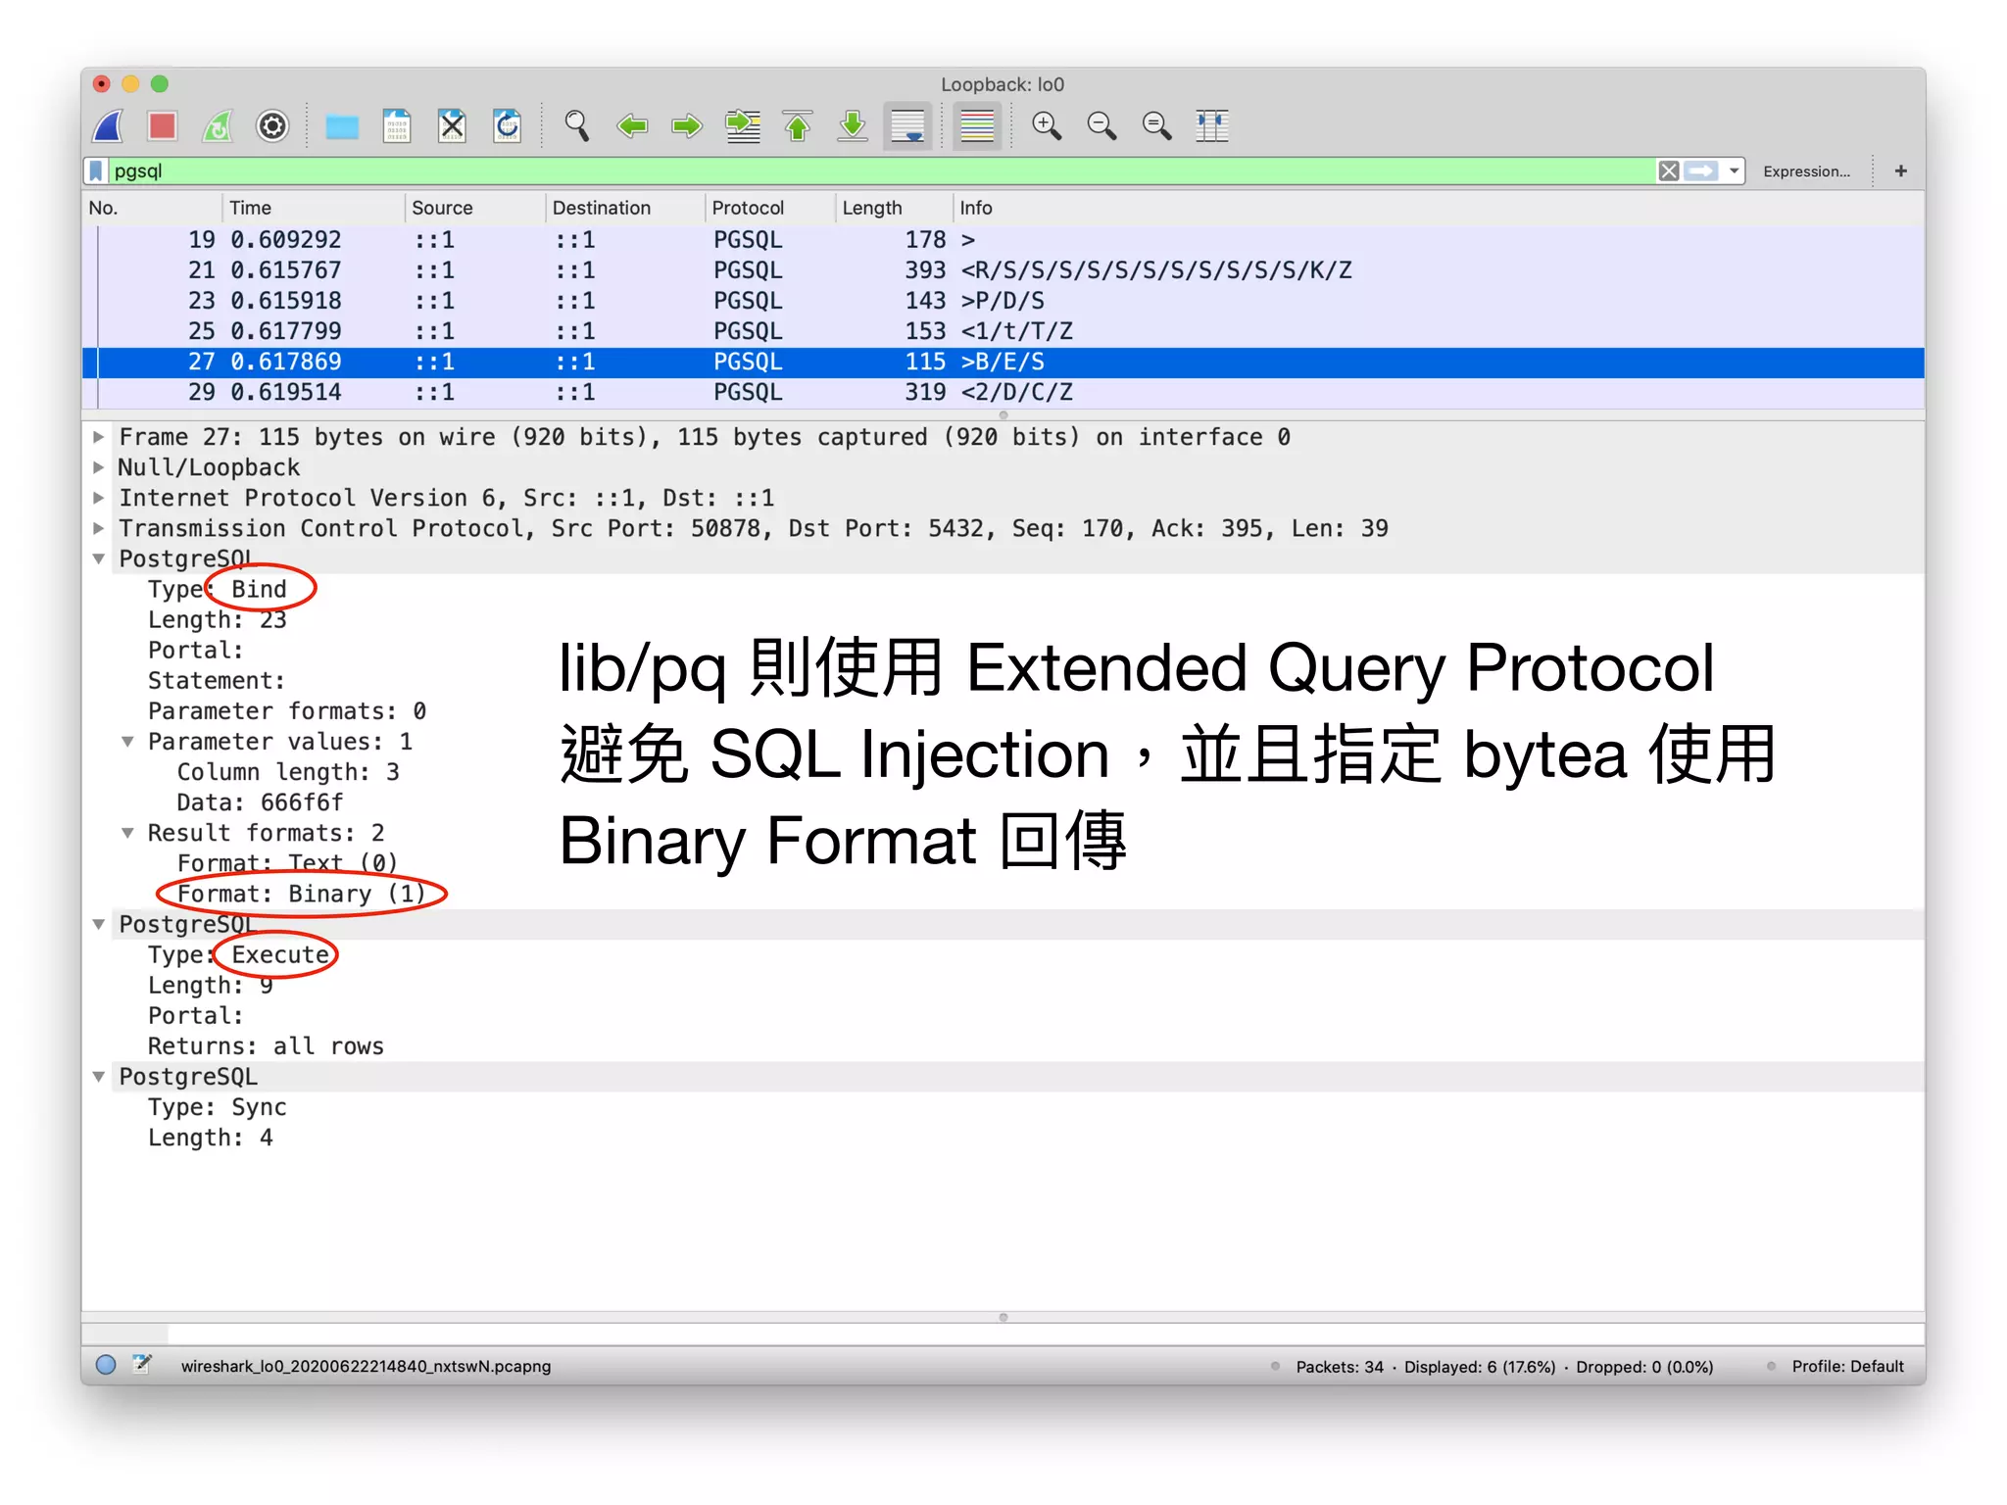Screen dimensions: 2007x1505
Task: Toggle packet colorization rules button
Action: (x=977, y=126)
